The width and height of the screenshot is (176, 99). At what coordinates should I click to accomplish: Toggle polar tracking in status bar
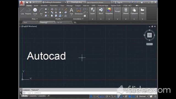point(107,96)
